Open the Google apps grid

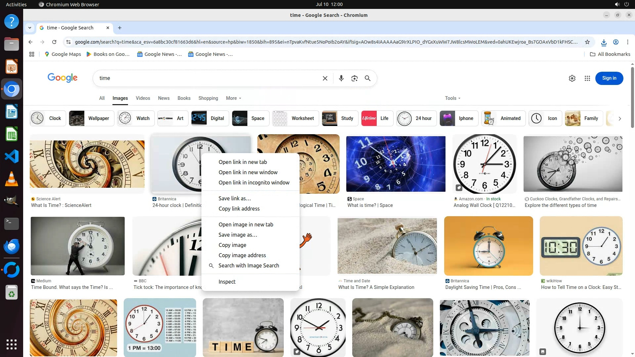(x=587, y=78)
